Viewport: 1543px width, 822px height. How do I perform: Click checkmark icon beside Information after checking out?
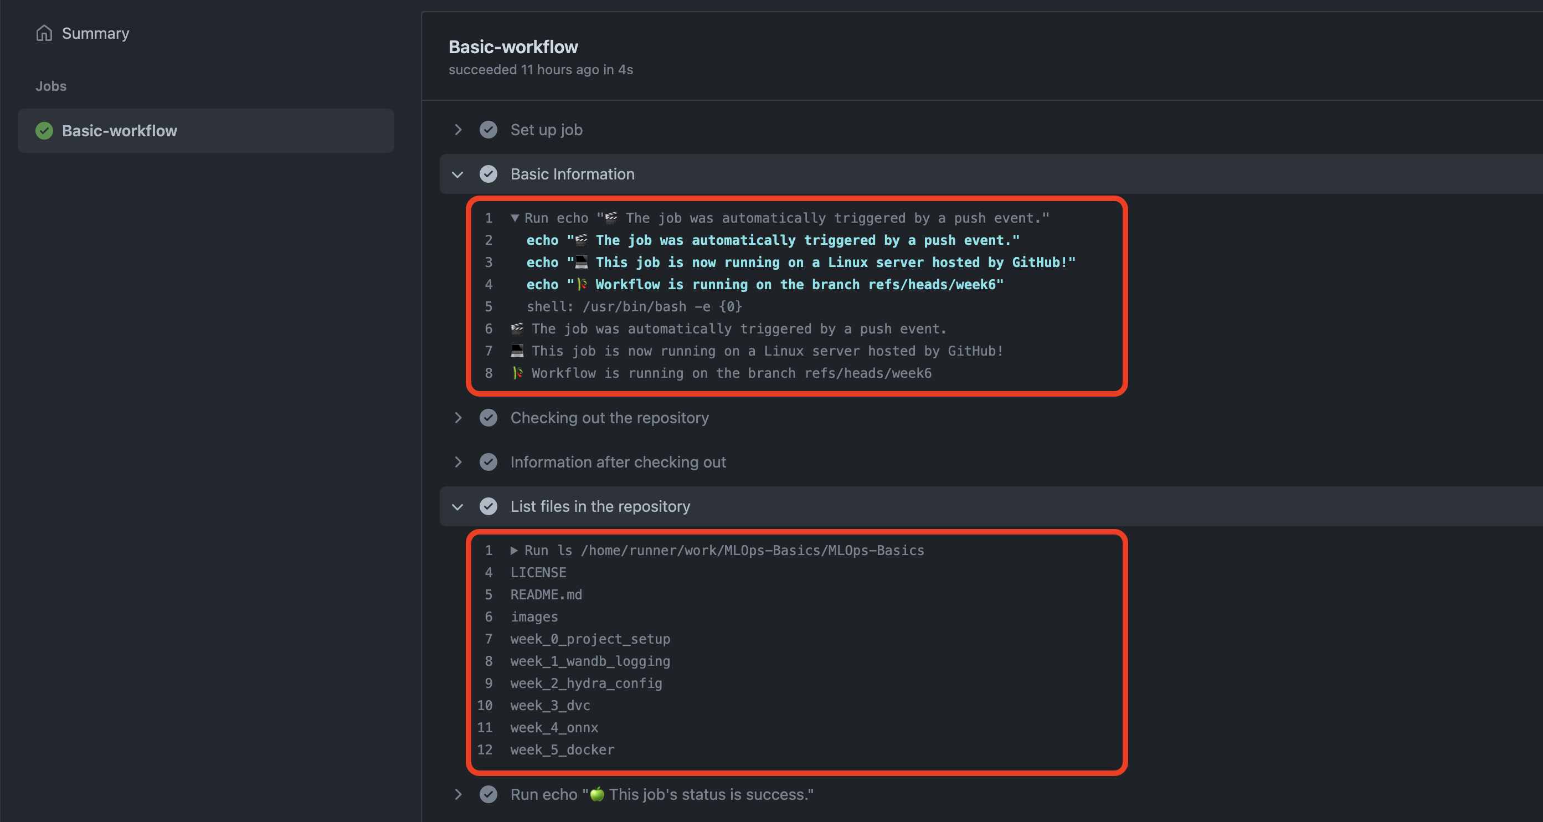[488, 462]
